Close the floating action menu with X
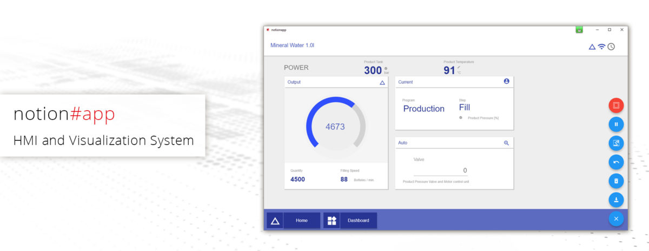 616,219
